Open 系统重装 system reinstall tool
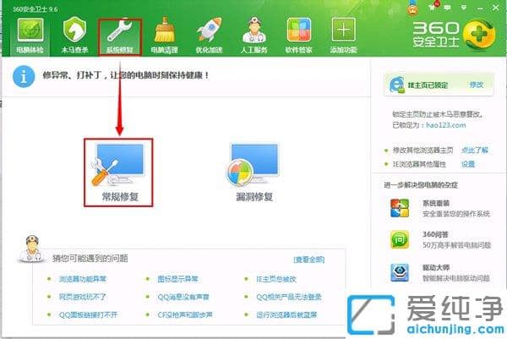This screenshot has height=339, width=507. click(x=439, y=208)
